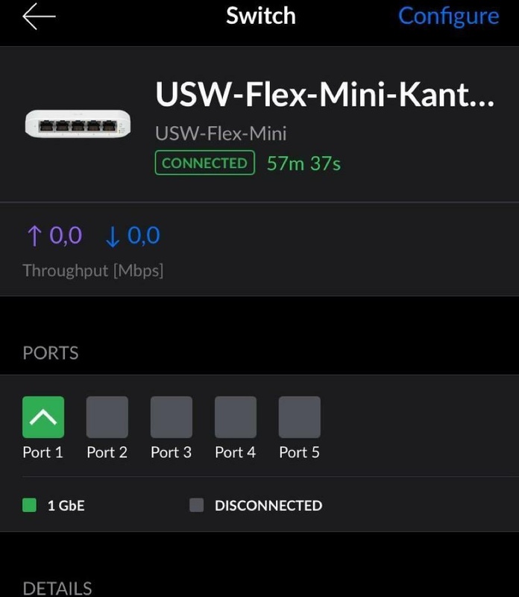Select the Port 2 square icon
The width and height of the screenshot is (519, 597).
pyautogui.click(x=107, y=416)
